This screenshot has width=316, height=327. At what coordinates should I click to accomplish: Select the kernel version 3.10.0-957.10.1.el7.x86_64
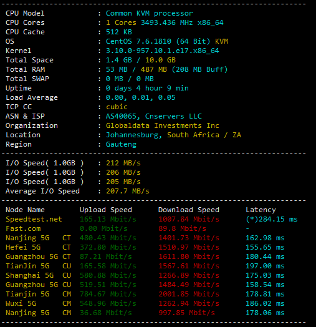(x=163, y=51)
